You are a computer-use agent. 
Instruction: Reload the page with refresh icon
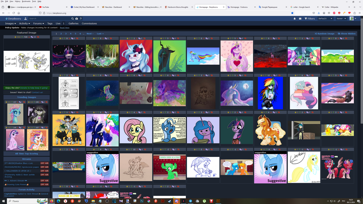(14, 13)
